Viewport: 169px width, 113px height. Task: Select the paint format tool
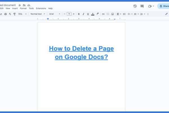pos(15,14)
